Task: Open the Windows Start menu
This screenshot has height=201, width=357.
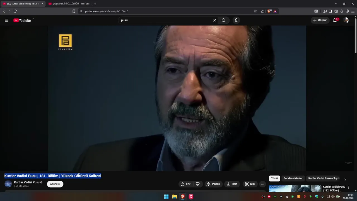Action: [166, 197]
